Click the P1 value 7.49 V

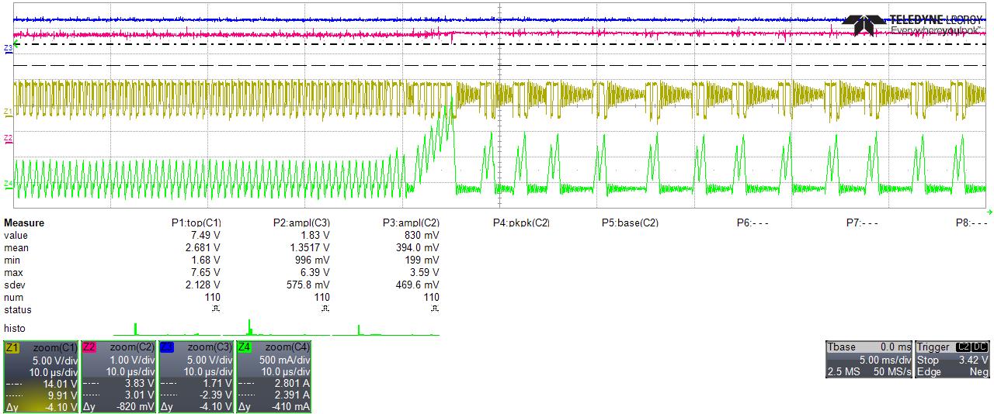click(x=207, y=236)
